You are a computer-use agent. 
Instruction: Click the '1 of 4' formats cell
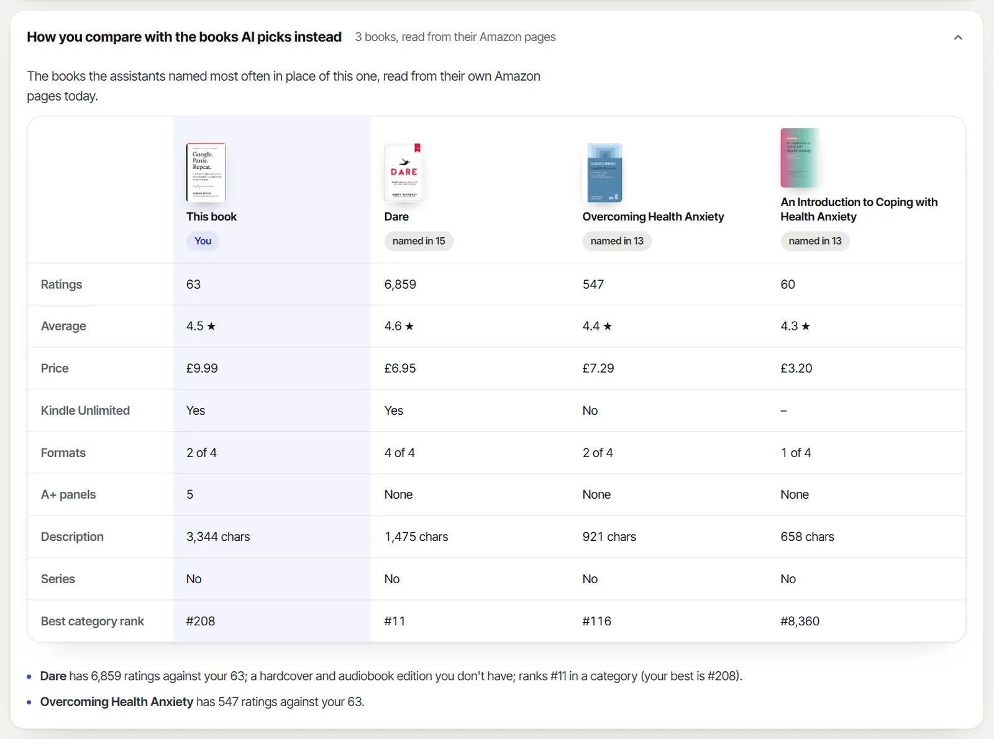click(796, 453)
